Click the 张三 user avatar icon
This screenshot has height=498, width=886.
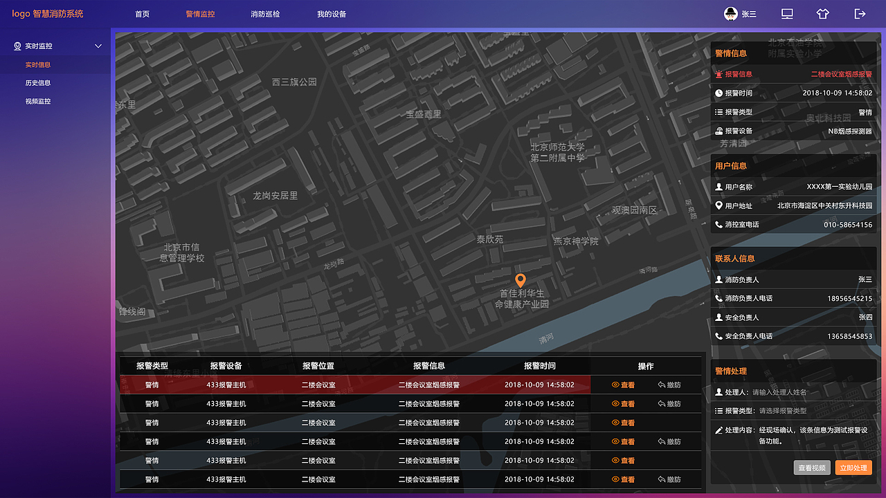click(x=730, y=14)
